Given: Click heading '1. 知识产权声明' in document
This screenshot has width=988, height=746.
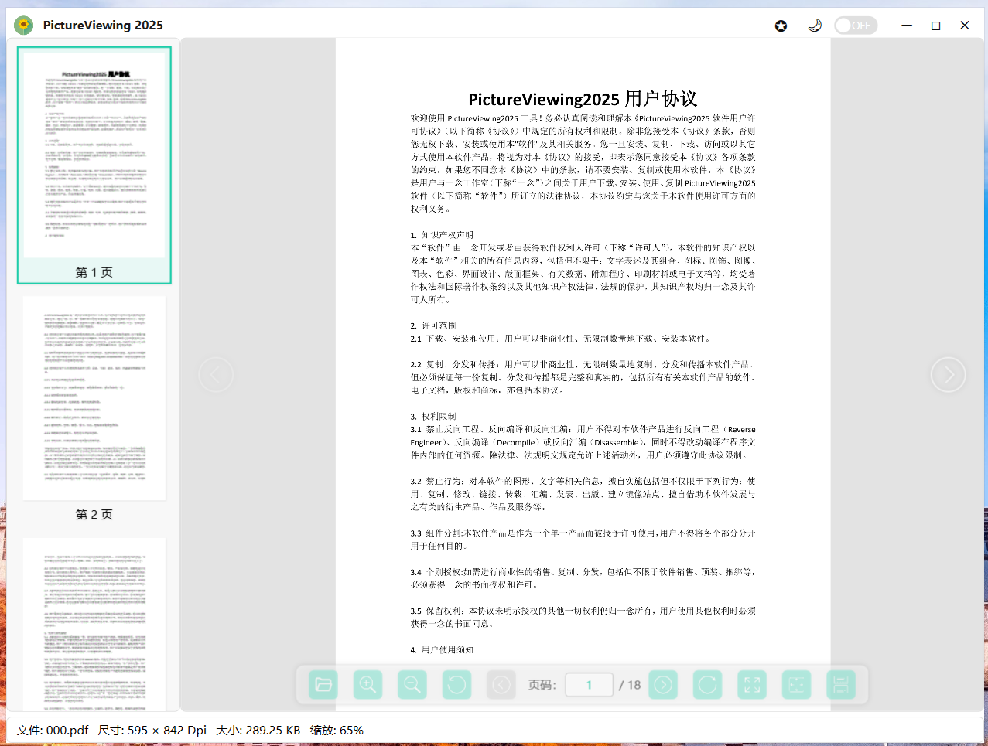Looking at the screenshot, I should pos(442,235).
